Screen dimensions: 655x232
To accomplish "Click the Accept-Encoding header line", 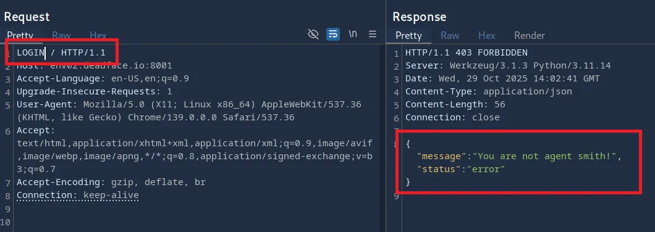I will click(x=111, y=183).
